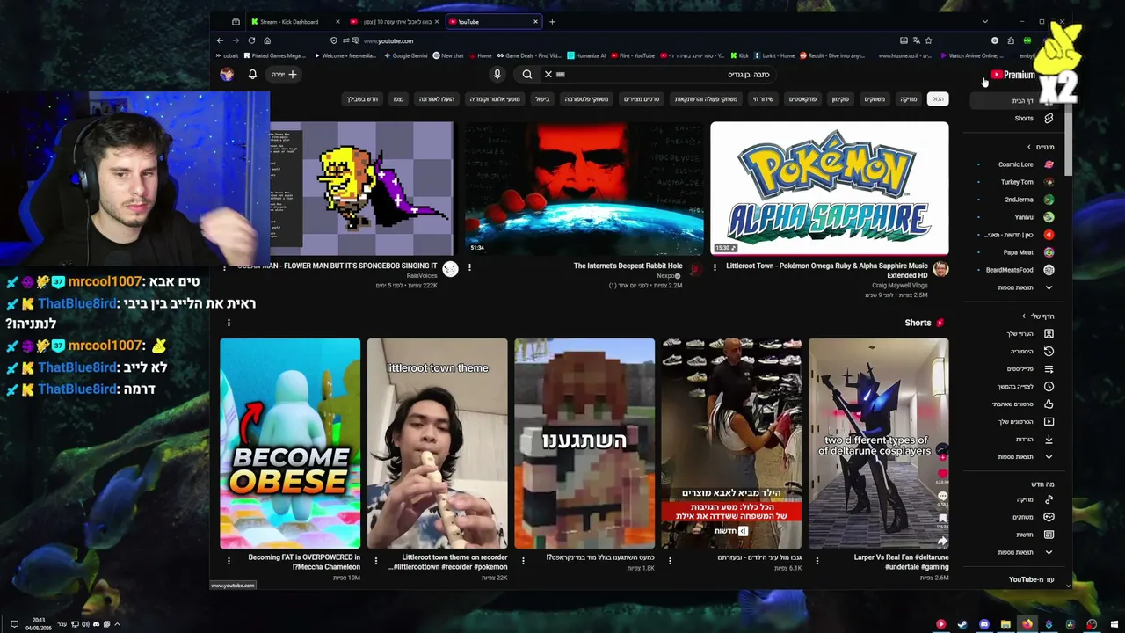Open the Shorts shelf options menu
Screen dimensions: 1125x633
(x=229, y=323)
